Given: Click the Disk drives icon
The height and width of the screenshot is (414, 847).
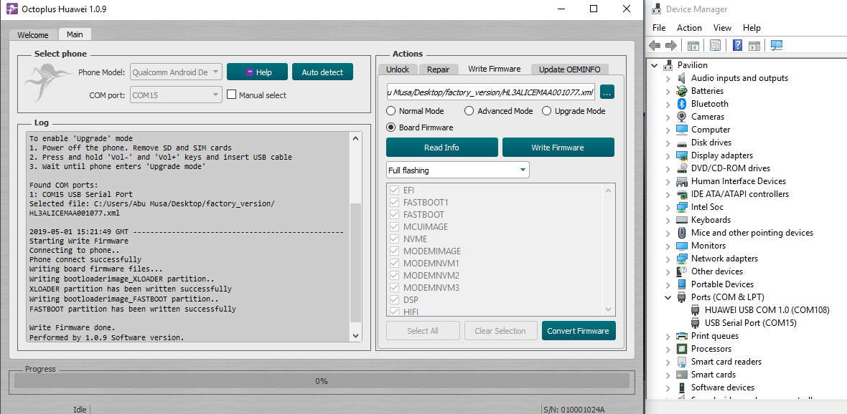Looking at the screenshot, I should (x=682, y=143).
